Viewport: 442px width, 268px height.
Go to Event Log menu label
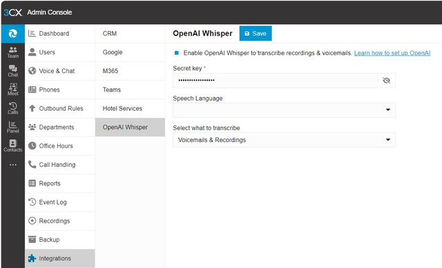pos(52,202)
